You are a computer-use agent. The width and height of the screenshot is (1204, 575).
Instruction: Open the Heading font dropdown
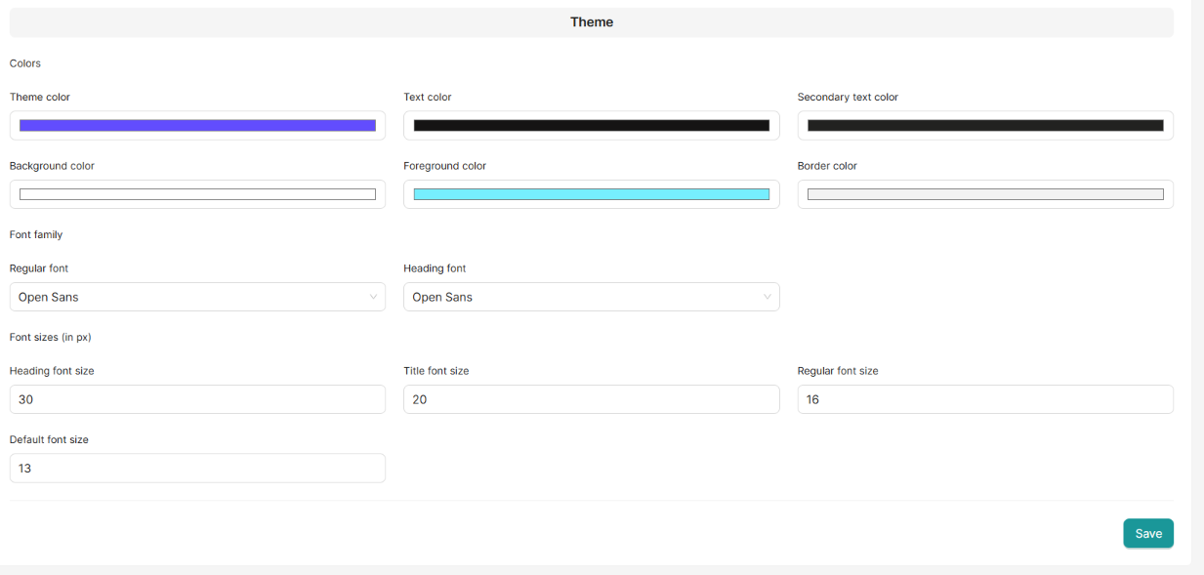coord(591,297)
